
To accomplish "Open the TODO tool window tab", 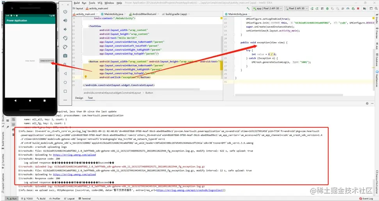I will pos(27,199).
